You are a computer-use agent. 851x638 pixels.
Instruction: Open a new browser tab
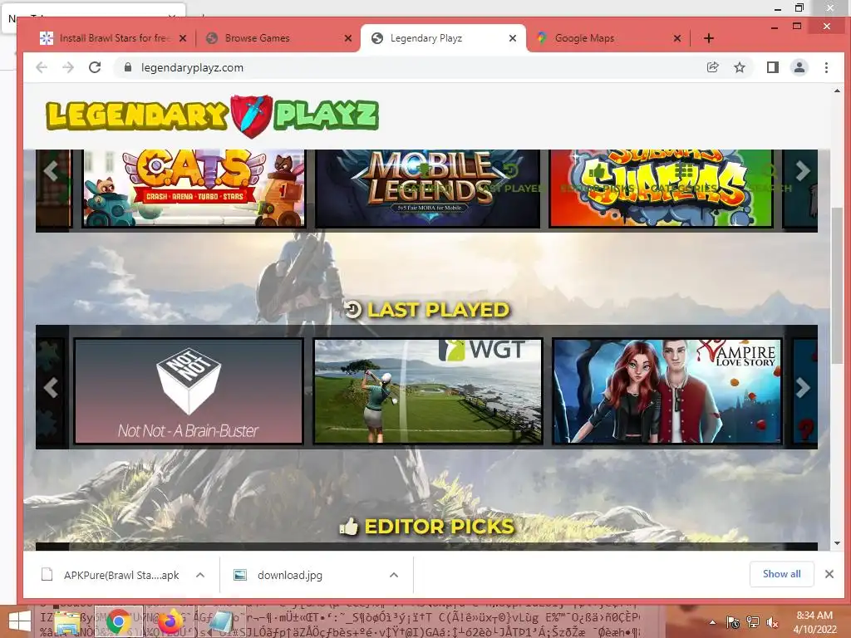point(708,38)
